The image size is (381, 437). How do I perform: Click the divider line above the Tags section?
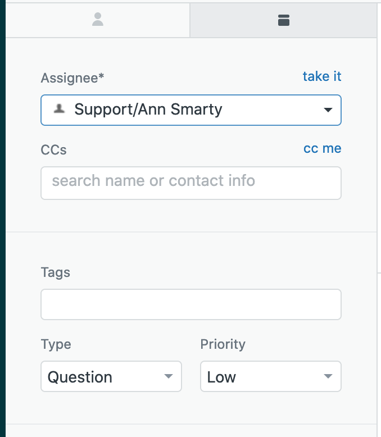click(x=191, y=231)
